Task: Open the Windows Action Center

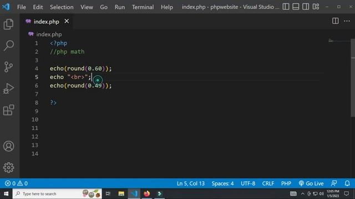Action: point(346,194)
